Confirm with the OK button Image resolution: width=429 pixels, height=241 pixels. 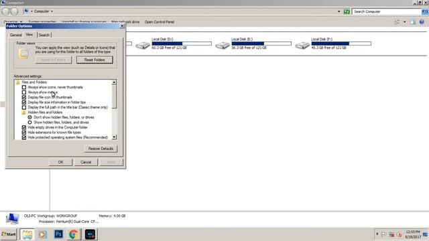click(61, 162)
